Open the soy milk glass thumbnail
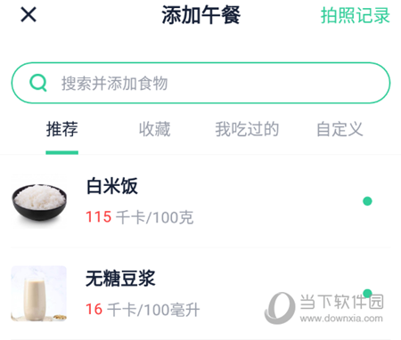This screenshot has width=401, height=340. [x=39, y=294]
